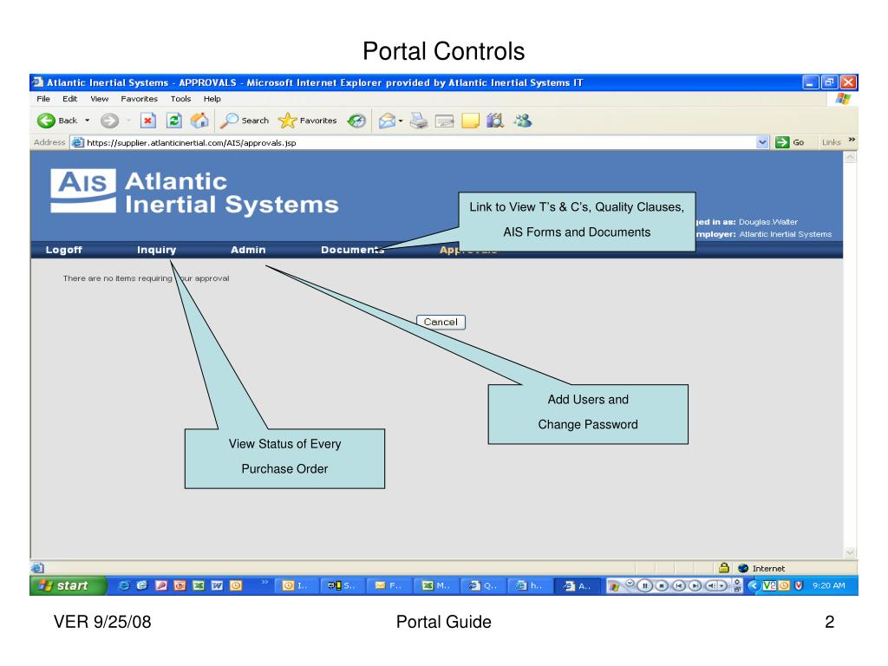This screenshot has height=666, width=888.
Task: Click the grey Forward arrow button
Action: point(109,121)
